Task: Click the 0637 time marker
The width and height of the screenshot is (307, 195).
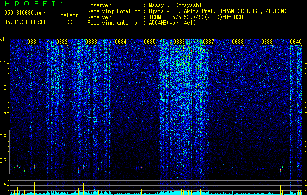Action: (x=208, y=42)
